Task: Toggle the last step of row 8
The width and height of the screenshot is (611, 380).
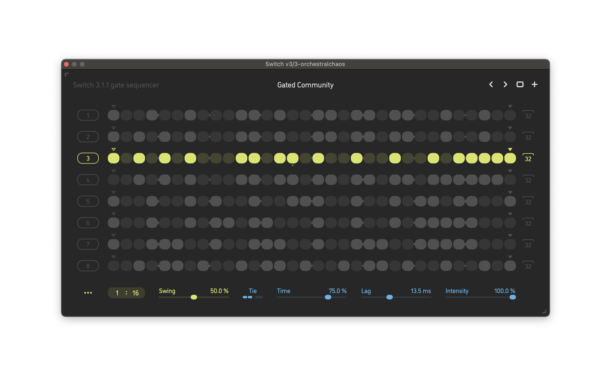Action: pos(510,266)
